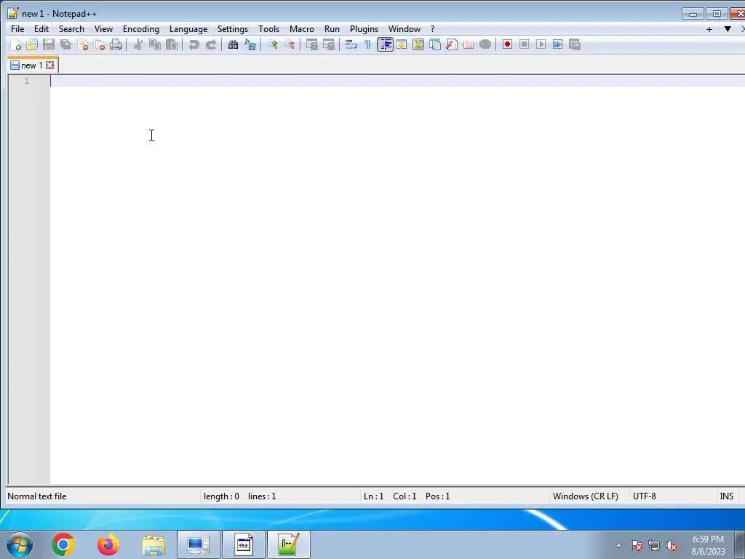The height and width of the screenshot is (559, 745).
Task: Click the Open file toolbar icon
Action: (x=32, y=44)
